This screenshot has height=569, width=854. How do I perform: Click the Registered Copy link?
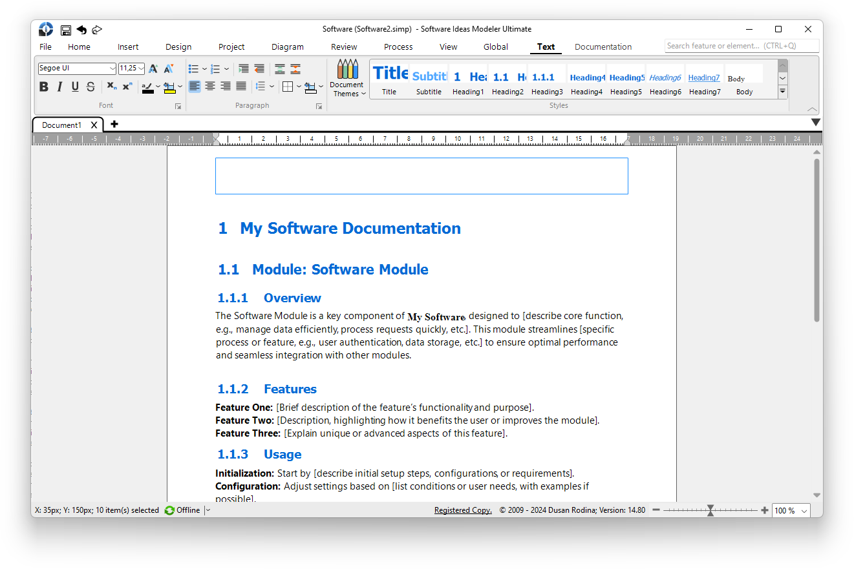click(463, 510)
